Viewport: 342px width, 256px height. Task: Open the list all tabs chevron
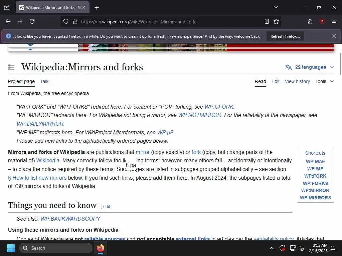point(276,7)
